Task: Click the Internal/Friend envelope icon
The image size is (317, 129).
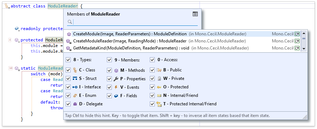Action: point(159,95)
